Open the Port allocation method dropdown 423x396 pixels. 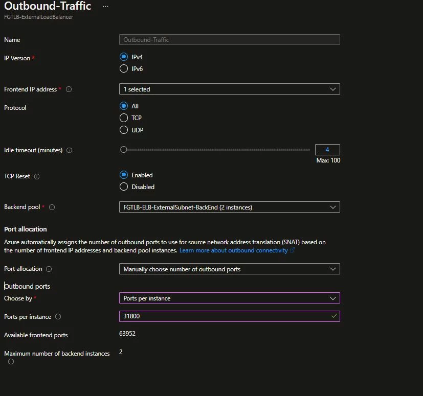click(x=230, y=269)
